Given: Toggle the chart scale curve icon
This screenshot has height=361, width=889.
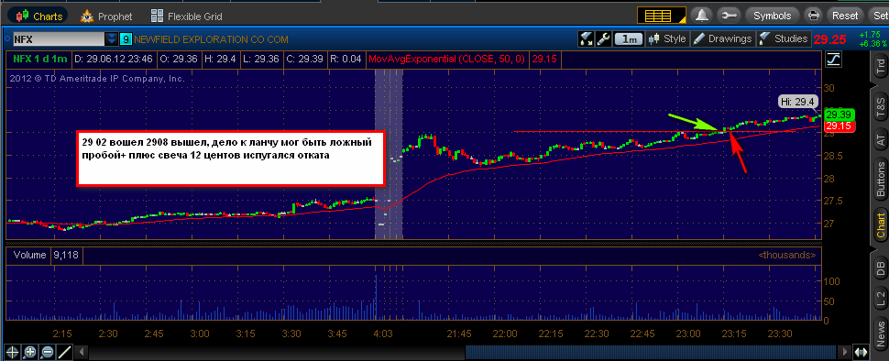Looking at the screenshot, I should [833, 59].
